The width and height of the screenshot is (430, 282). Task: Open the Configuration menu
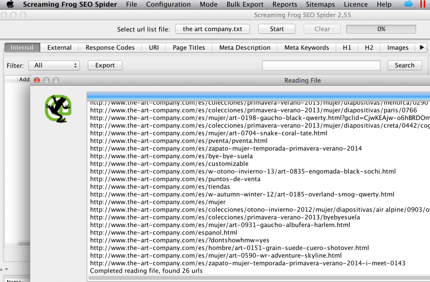168,5
